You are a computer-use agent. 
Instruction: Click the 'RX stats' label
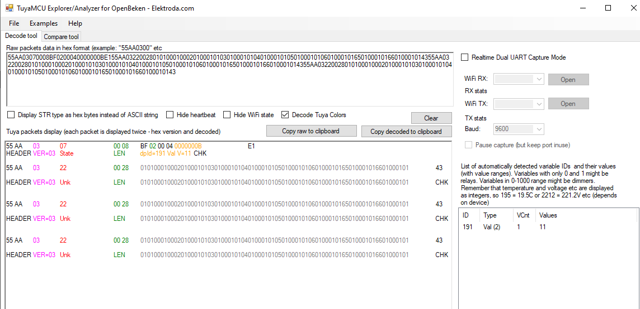point(476,91)
